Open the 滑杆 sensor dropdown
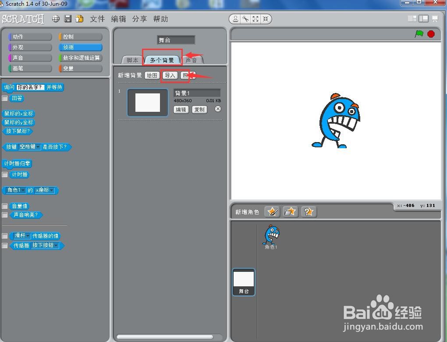Screen dimensions: 447x342 pos(22,235)
